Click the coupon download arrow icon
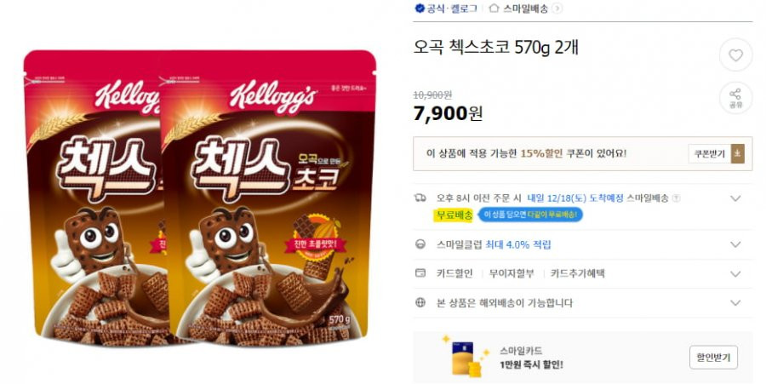766x384 pixels. (x=738, y=154)
